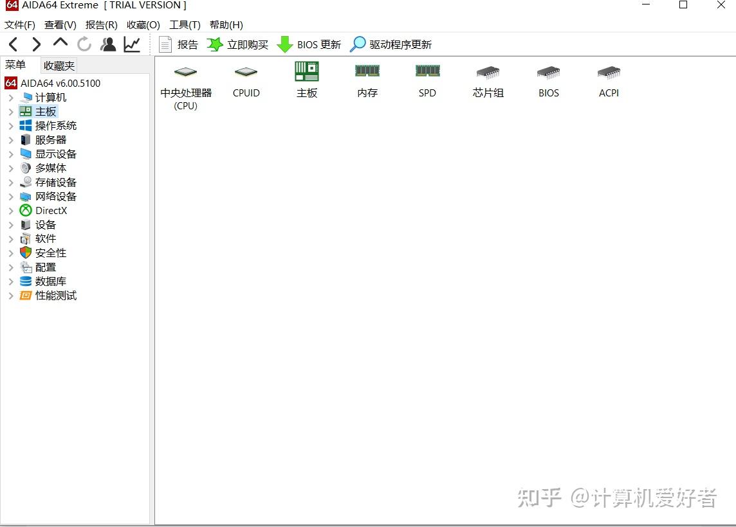736x527 pixels.
Task: Expand the 显示设备 tree node
Action: (11, 154)
